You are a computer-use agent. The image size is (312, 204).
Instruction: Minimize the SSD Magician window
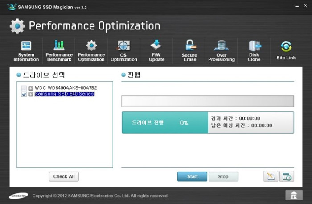tap(297, 6)
